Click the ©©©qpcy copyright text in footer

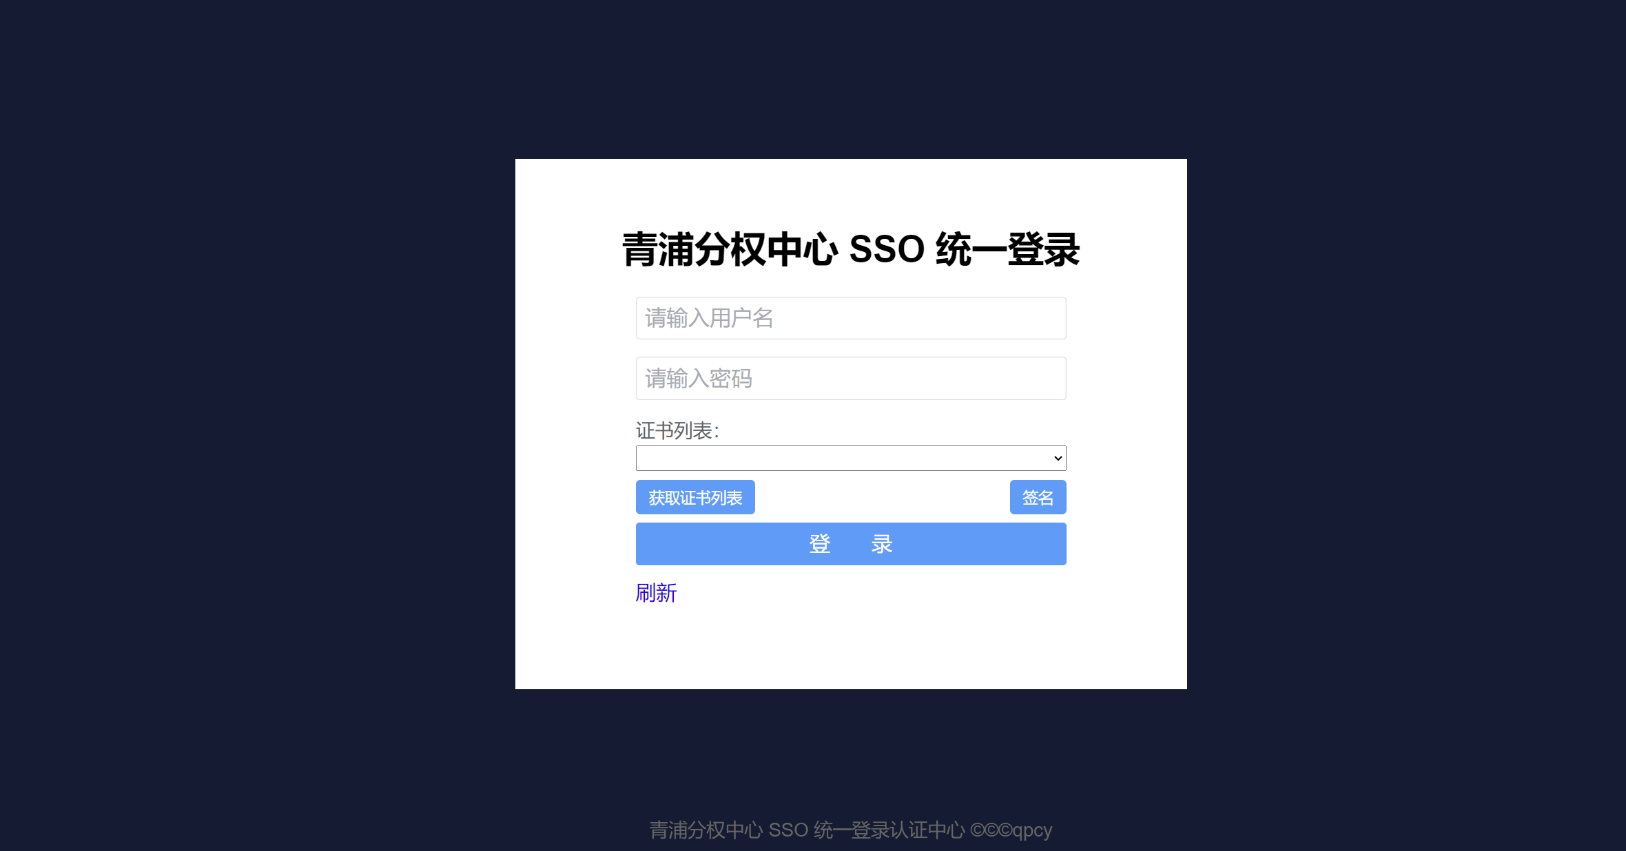click(x=1011, y=830)
